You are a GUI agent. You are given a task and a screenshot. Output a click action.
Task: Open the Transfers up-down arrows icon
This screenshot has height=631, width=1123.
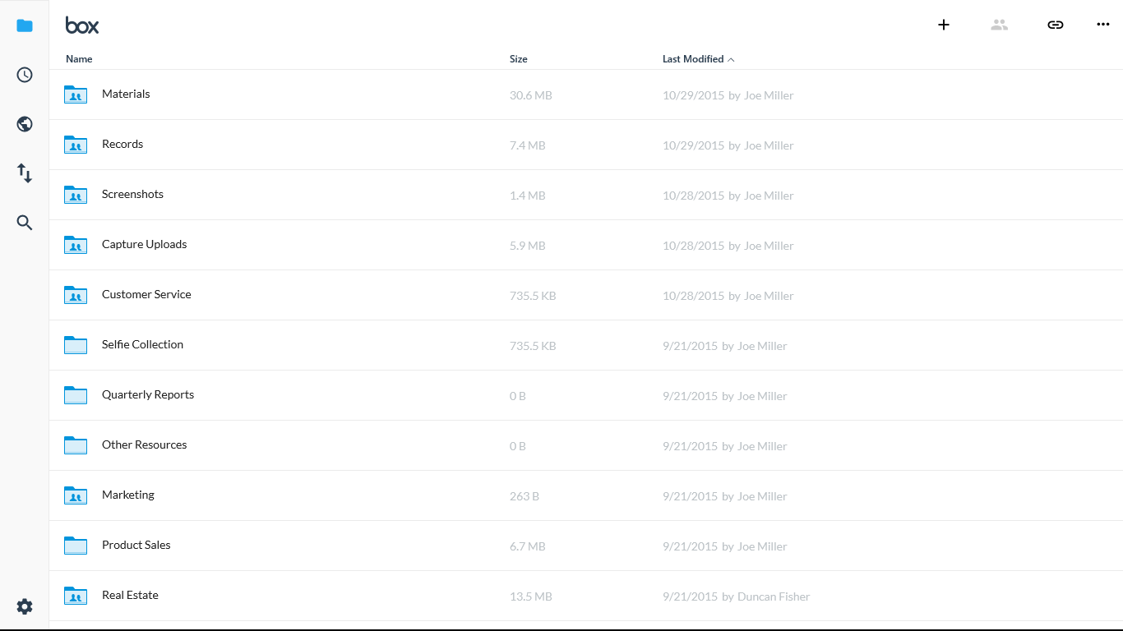coord(25,173)
